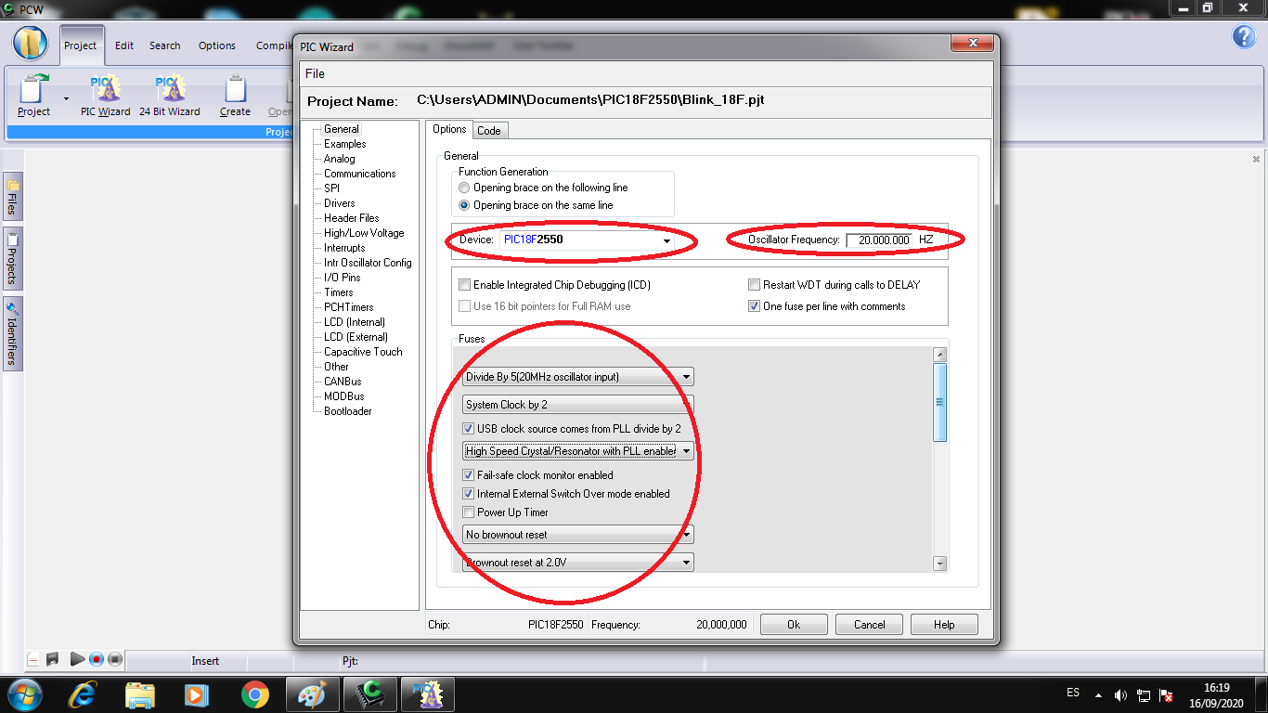Open the Options ribbon tab in PCW
The width and height of the screenshot is (1268, 713).
[x=217, y=45]
